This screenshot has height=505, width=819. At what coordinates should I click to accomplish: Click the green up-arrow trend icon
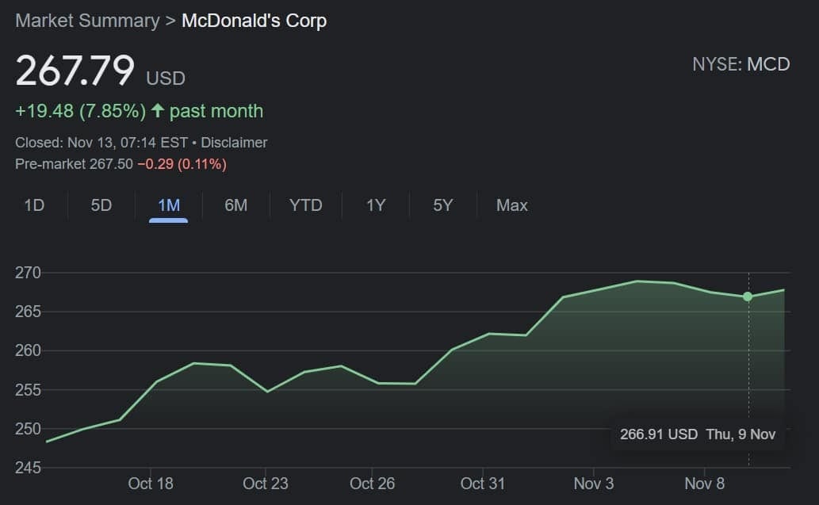pyautogui.click(x=157, y=111)
